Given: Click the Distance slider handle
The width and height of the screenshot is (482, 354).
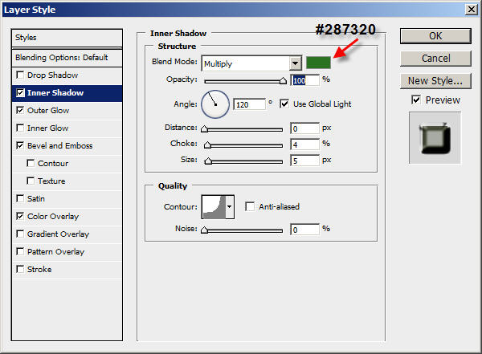Looking at the screenshot, I should click(x=204, y=128).
